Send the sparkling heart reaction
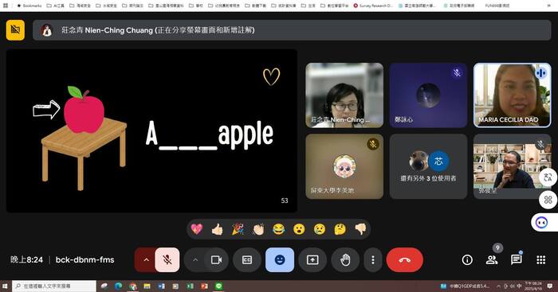Viewport: 558px width, 292px height. 196,229
